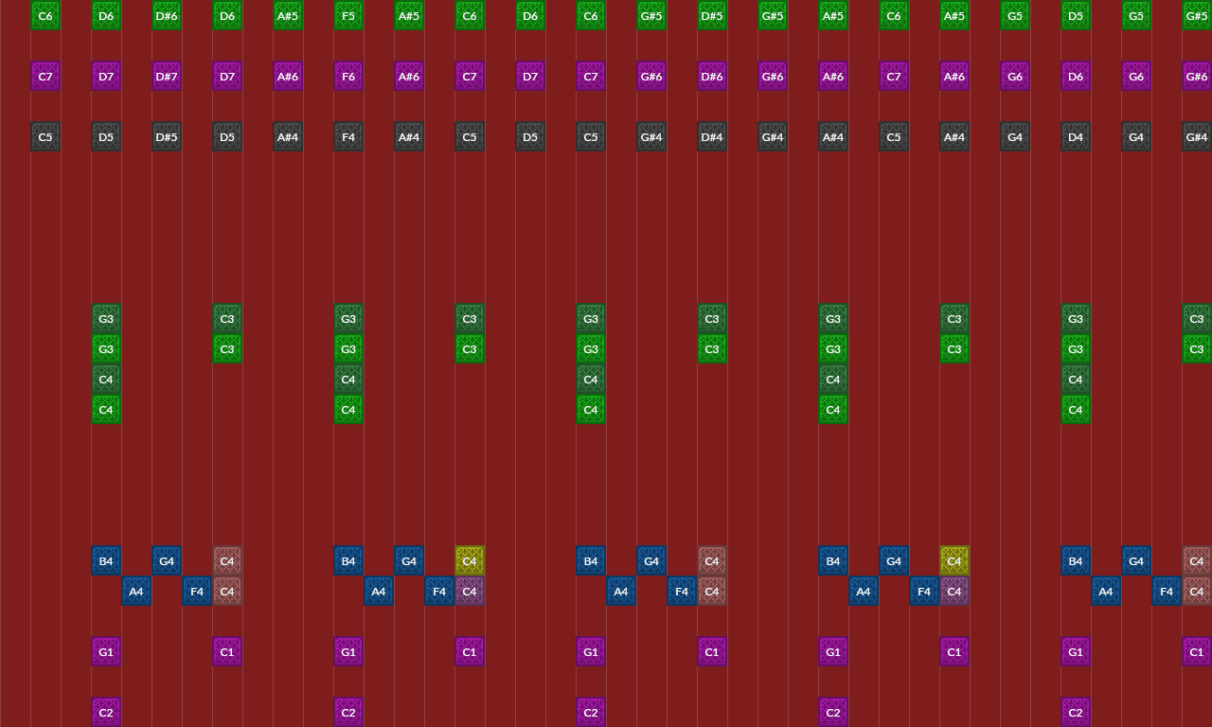Select the first B4 blue note in the lower section
The height and width of the screenshot is (727, 1212).
tap(105, 560)
